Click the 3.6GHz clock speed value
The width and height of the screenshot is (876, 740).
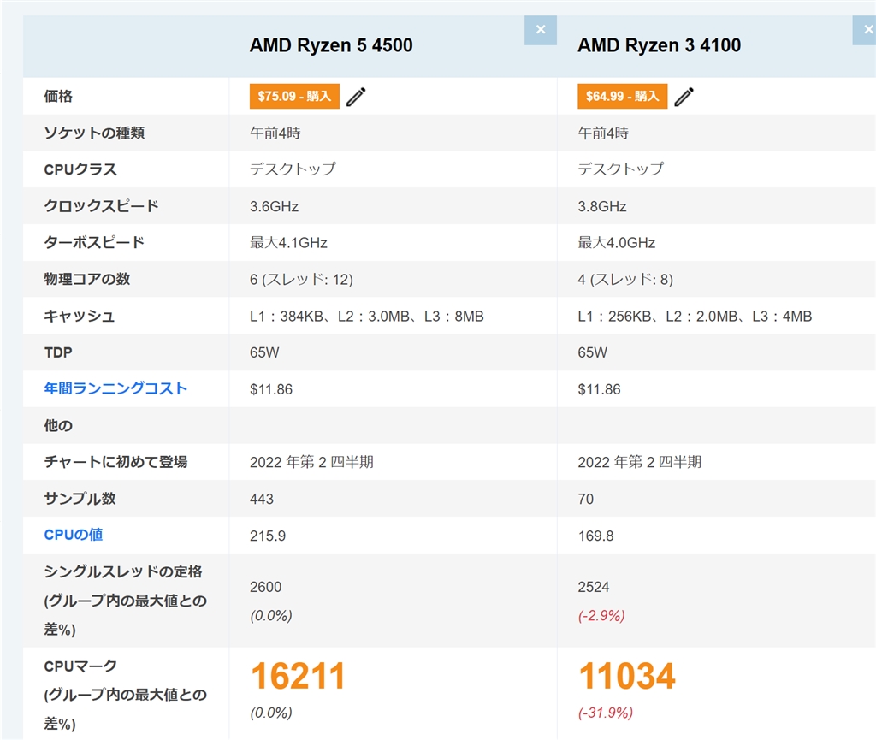[x=274, y=207]
